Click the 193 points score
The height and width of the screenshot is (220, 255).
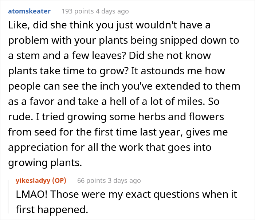[x=78, y=11]
